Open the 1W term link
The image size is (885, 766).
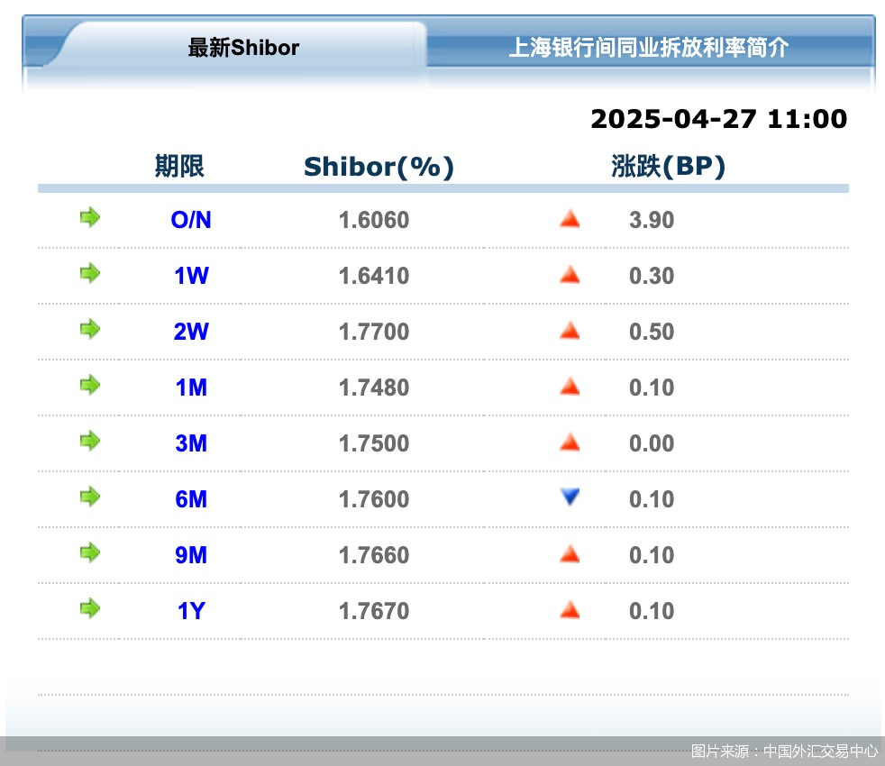(191, 276)
